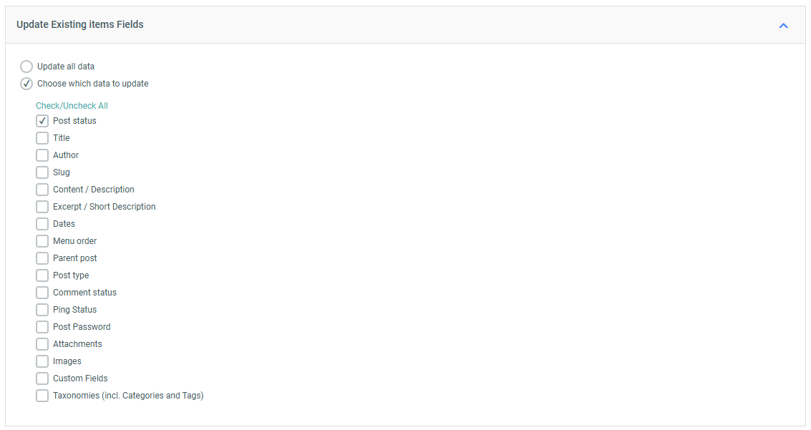
Task: Tick the Author checkbox
Action: pos(42,155)
